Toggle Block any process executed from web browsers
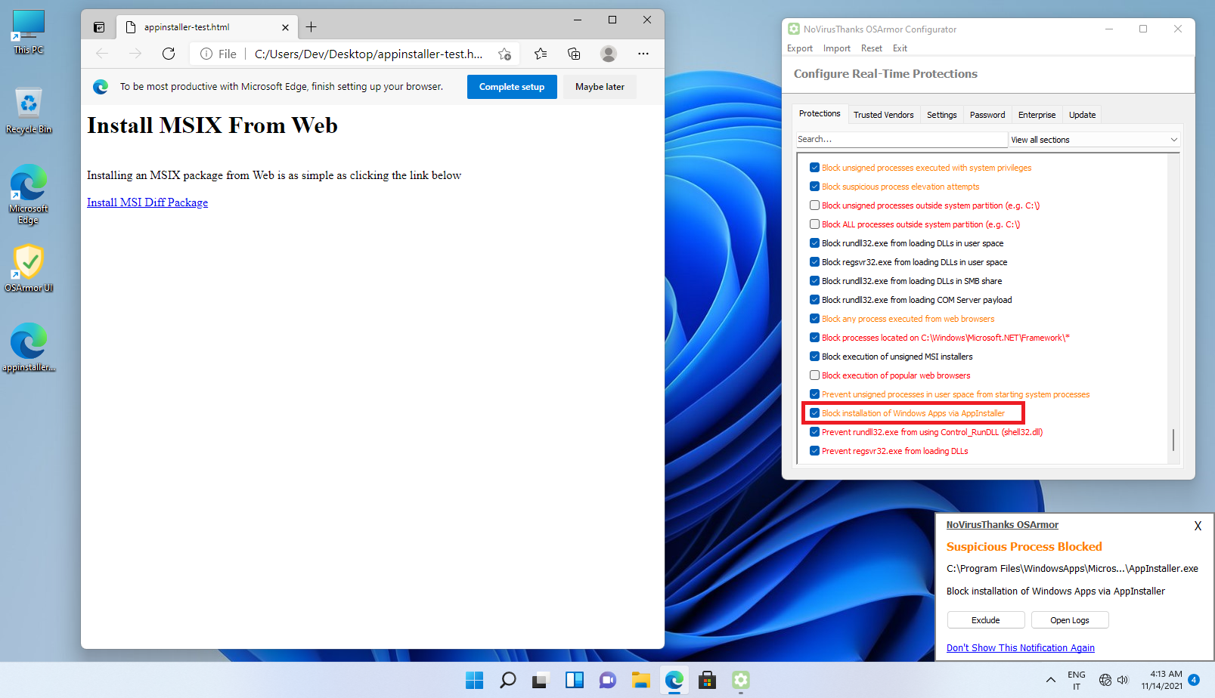The height and width of the screenshot is (698, 1215). [814, 319]
